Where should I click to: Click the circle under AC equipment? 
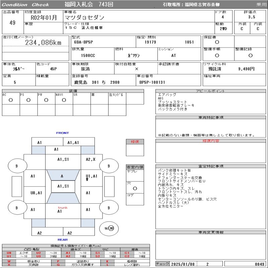pos(11,100)
